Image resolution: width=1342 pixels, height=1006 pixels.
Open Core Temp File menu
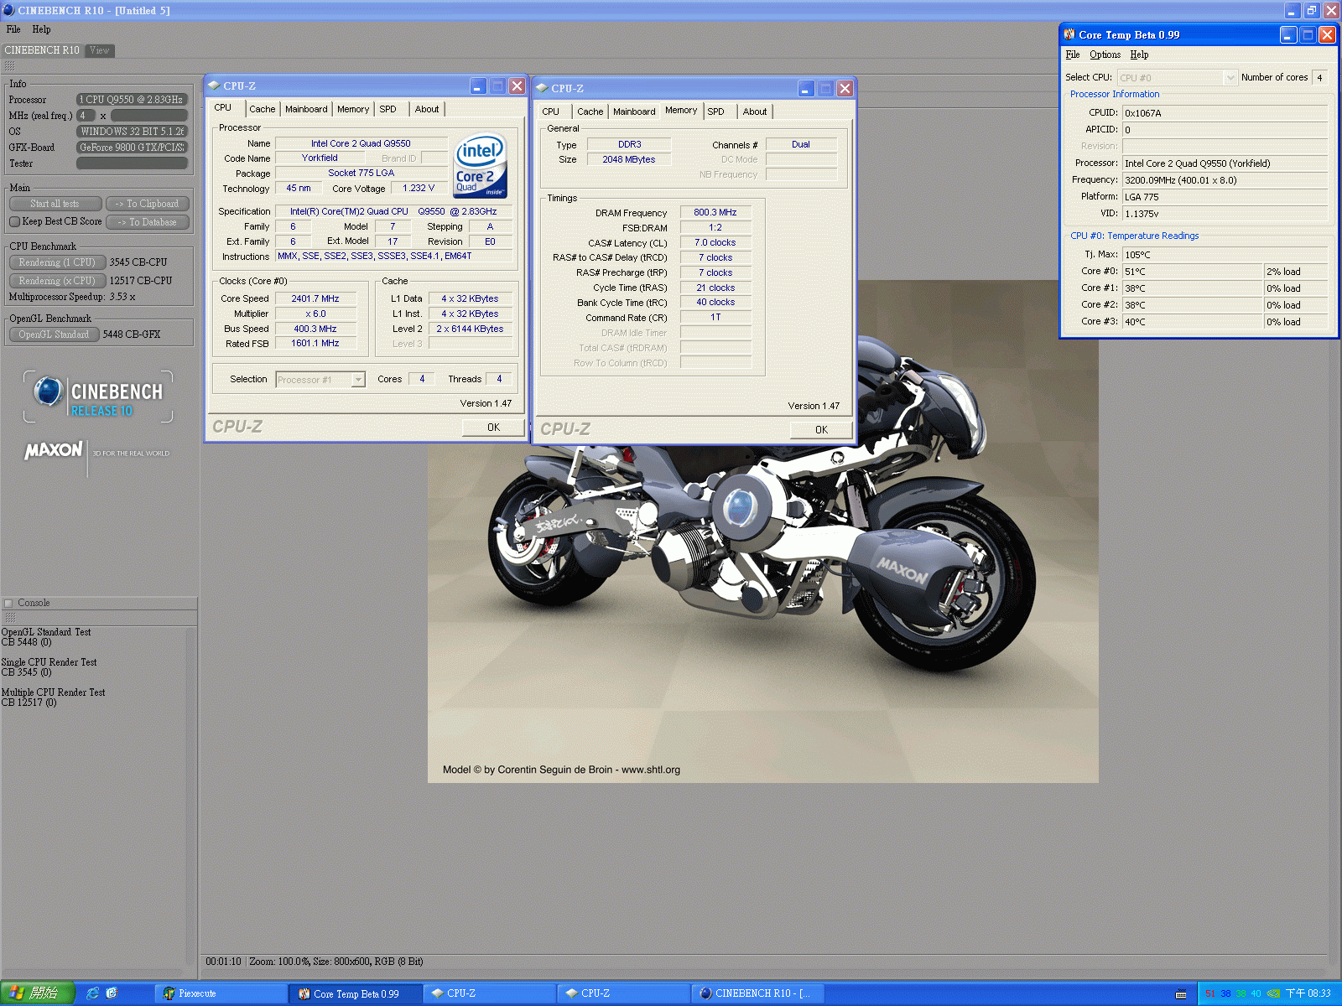coord(1073,54)
